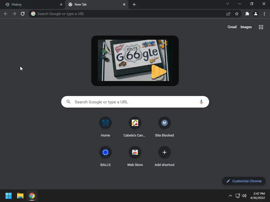
Task: Open a new tab with plus button
Action: coord(134,4)
